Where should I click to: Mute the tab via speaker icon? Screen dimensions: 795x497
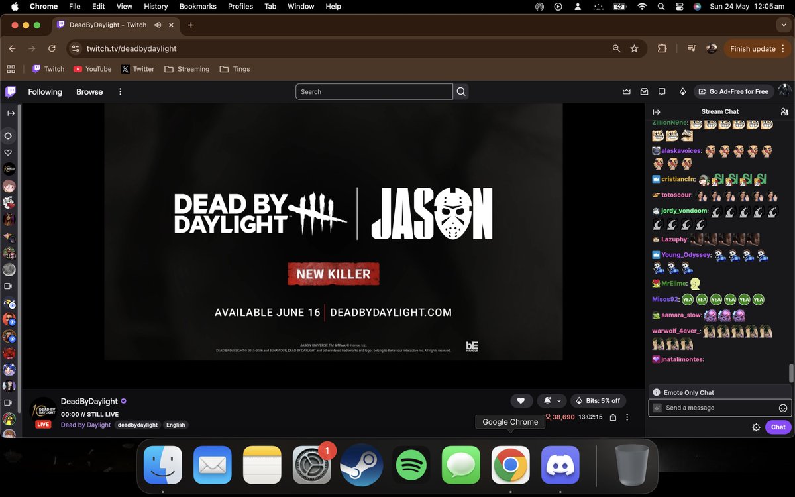click(158, 25)
